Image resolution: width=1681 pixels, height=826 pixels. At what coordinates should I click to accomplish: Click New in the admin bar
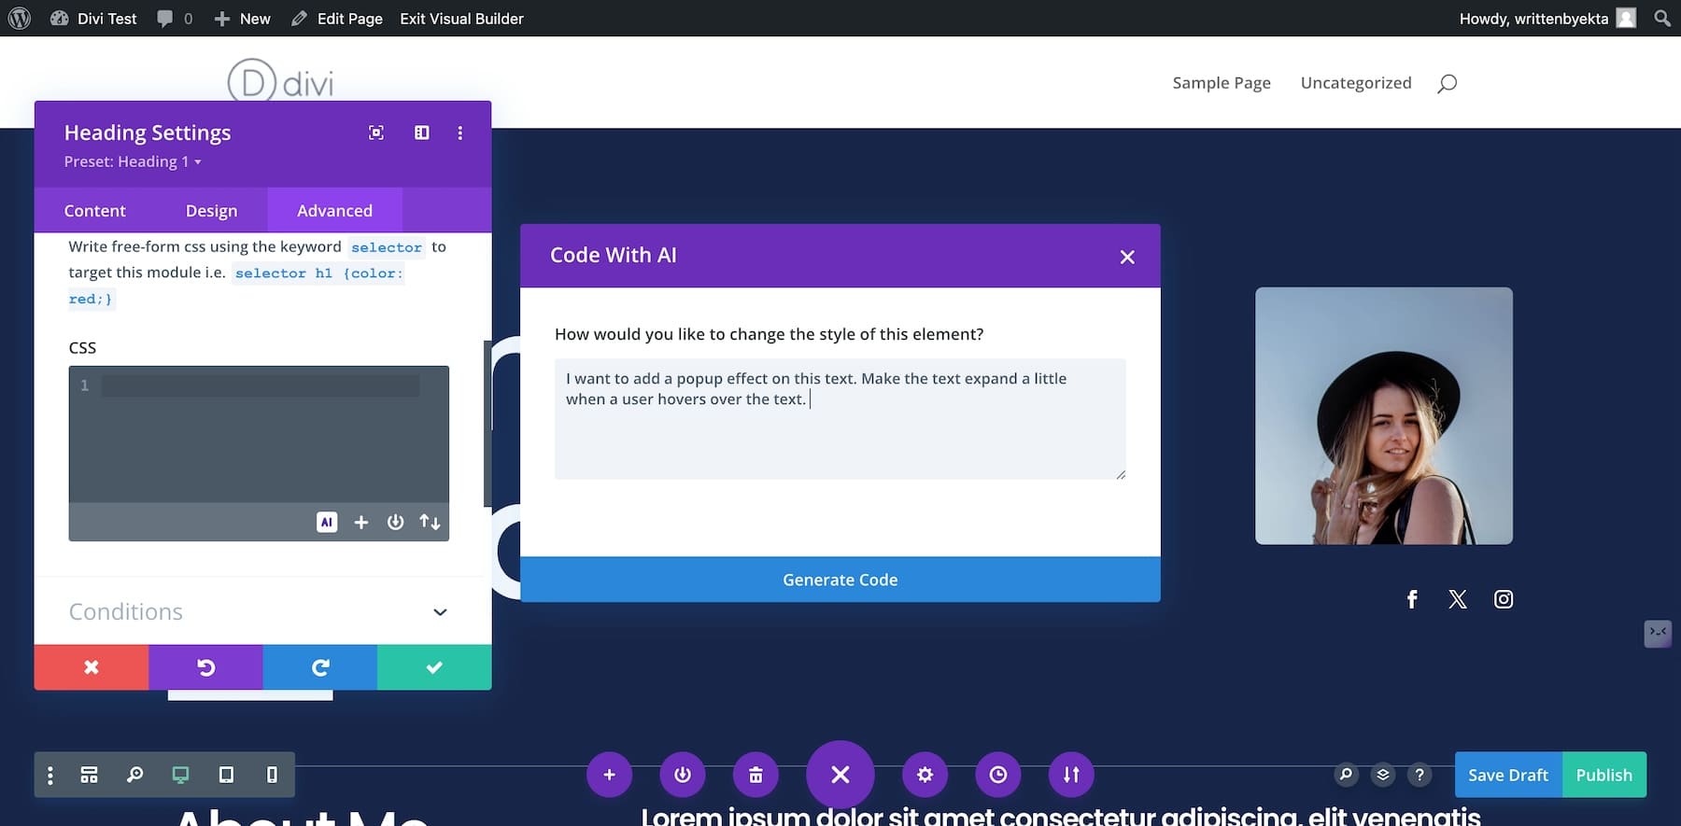click(242, 18)
